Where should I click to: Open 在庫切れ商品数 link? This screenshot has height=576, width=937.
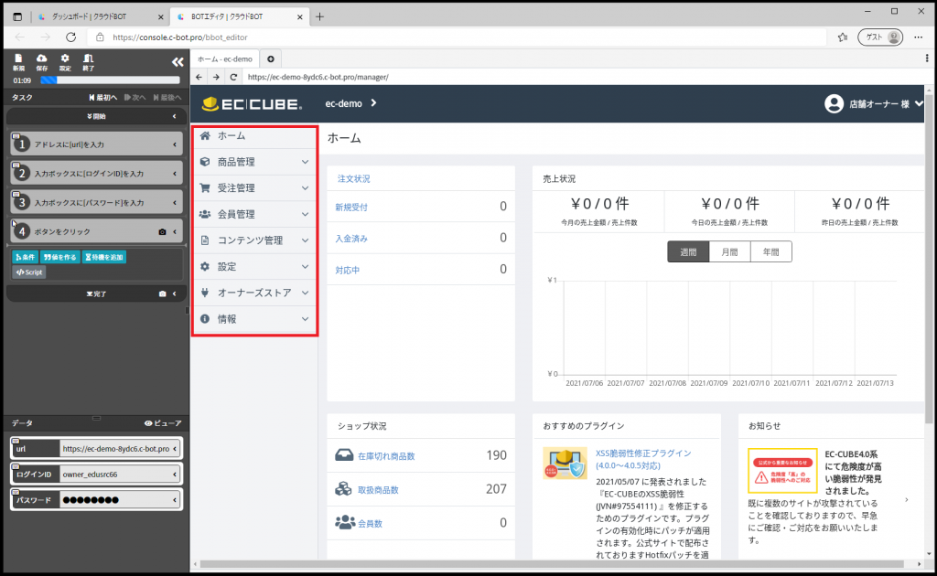point(386,456)
